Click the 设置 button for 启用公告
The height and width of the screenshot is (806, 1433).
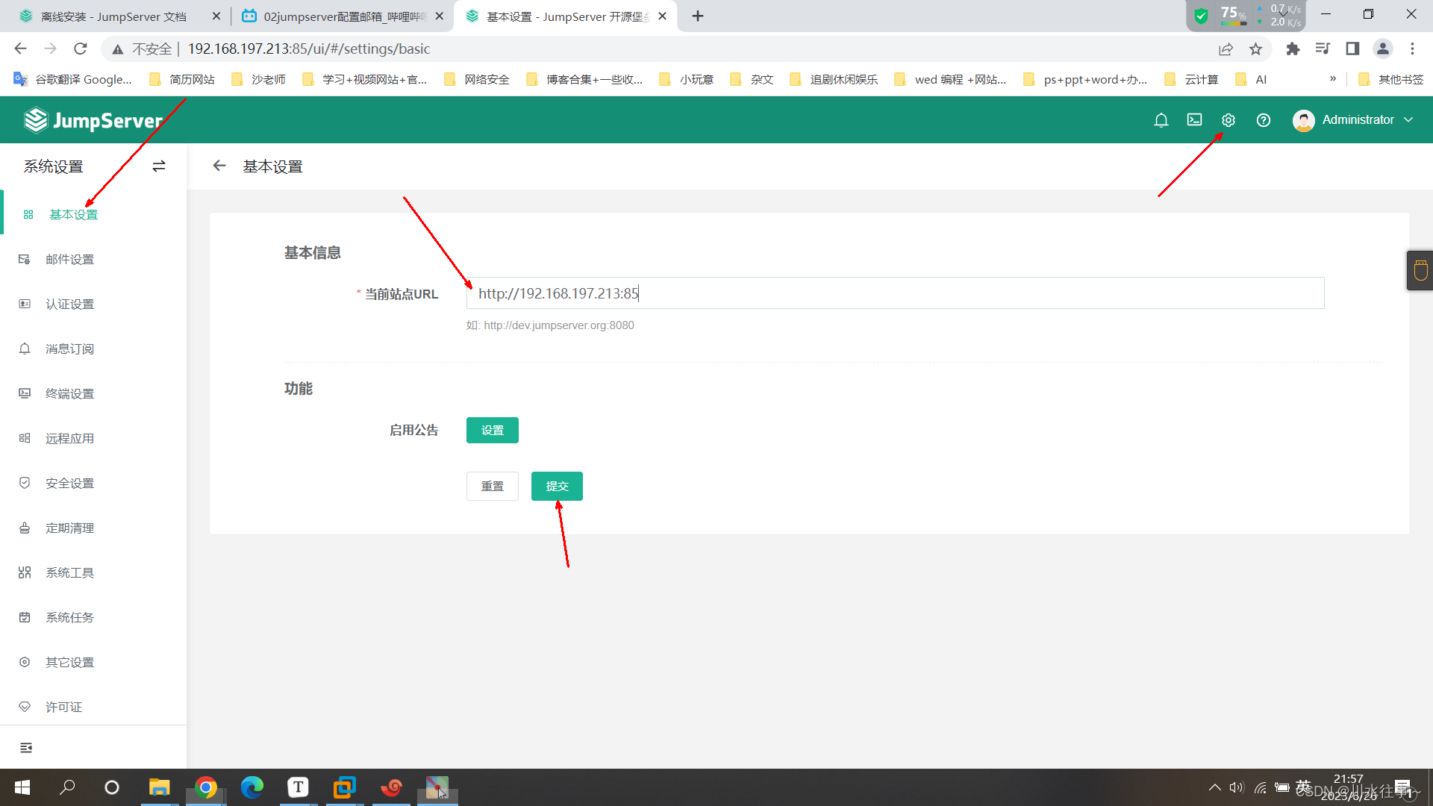coord(492,431)
